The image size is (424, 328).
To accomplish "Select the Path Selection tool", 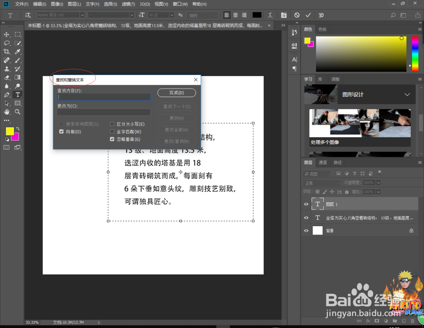I will [x=6, y=103].
